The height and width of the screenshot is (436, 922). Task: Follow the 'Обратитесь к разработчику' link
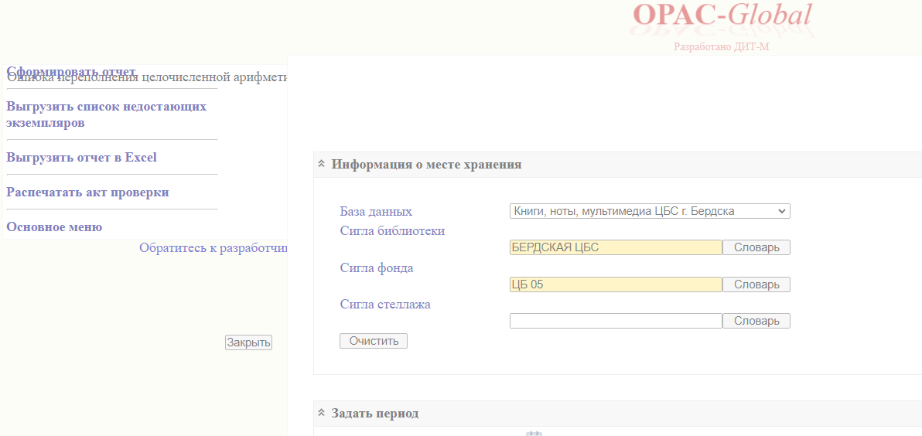[x=213, y=248]
